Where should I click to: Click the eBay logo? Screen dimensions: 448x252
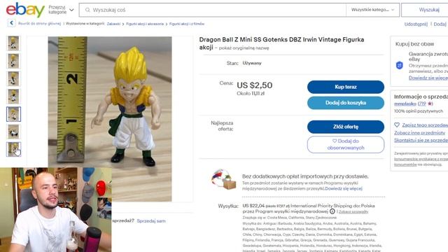(25, 10)
